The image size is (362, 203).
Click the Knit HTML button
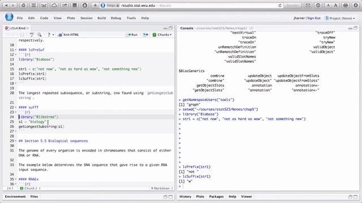(x=68, y=34)
